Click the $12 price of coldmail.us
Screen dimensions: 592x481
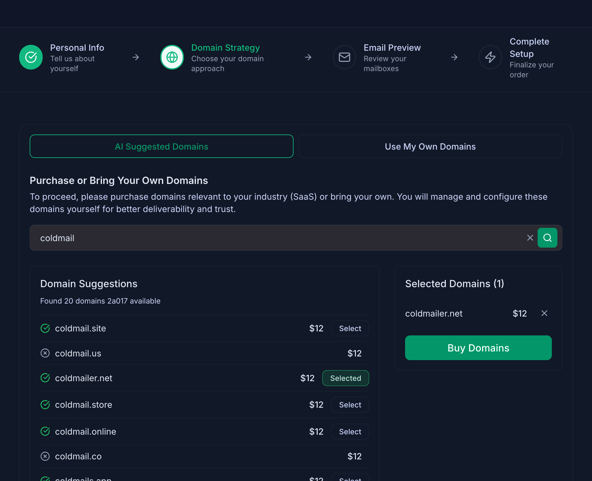tap(354, 353)
